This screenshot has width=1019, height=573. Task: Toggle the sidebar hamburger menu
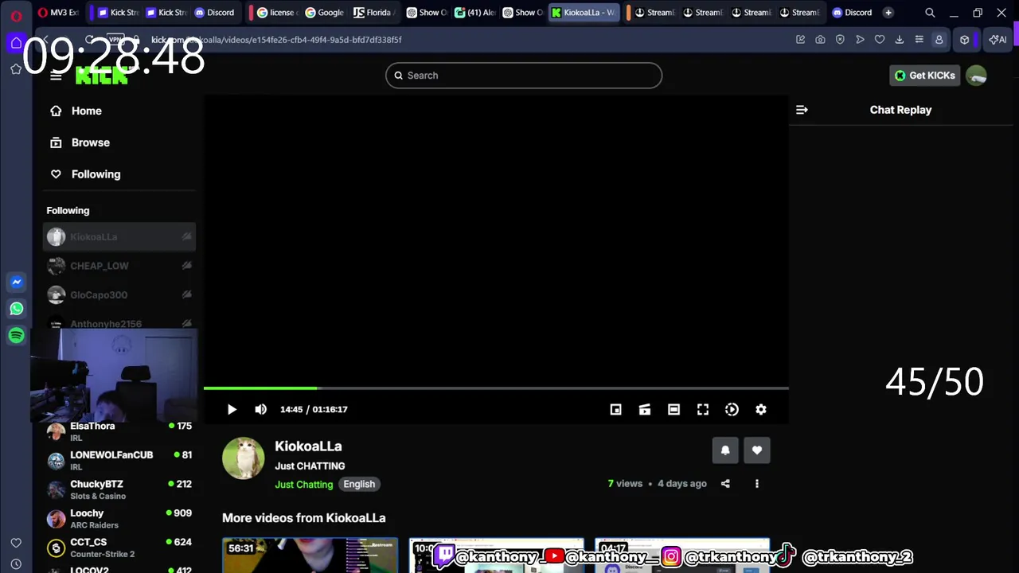coord(56,76)
